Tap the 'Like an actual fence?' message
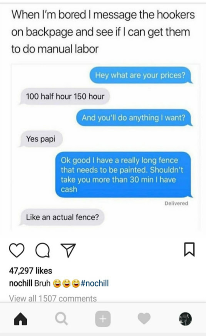Viewport: 206px width, 336px height. tap(62, 217)
